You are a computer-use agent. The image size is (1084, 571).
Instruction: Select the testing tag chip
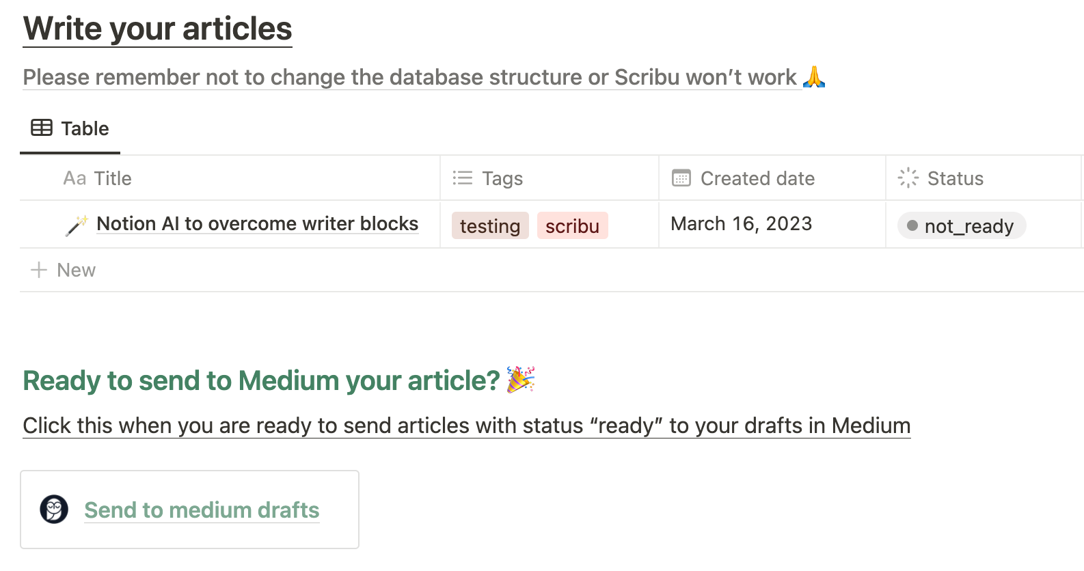click(x=490, y=226)
